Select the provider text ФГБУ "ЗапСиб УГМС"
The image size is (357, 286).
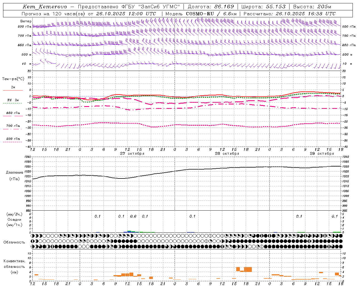pos(151,7)
